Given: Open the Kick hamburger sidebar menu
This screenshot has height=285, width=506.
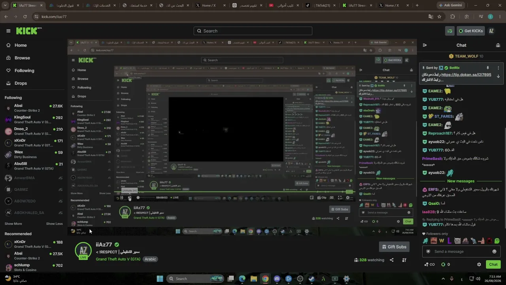Looking at the screenshot, I should pos(8,31).
